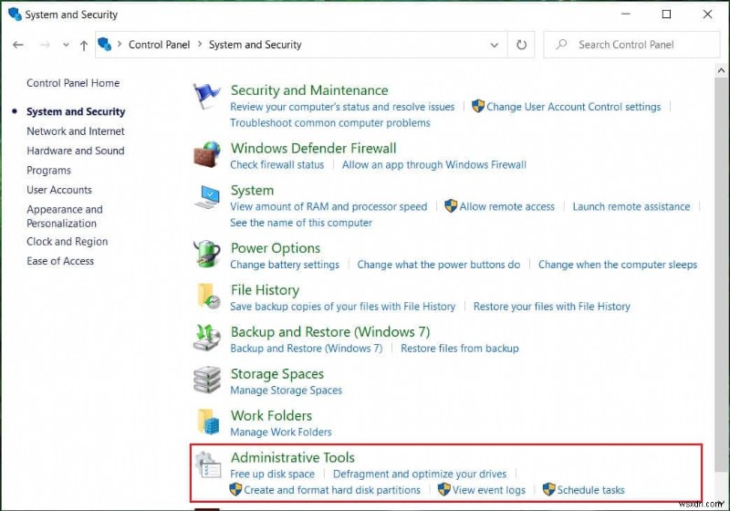Open the Backup and Restore icon

207,339
